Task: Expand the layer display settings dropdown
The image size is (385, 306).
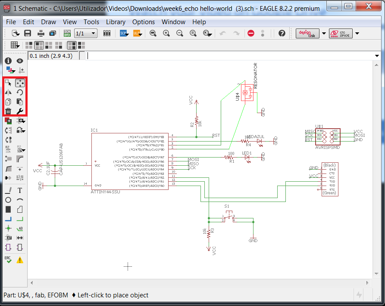Action: click(x=14, y=72)
